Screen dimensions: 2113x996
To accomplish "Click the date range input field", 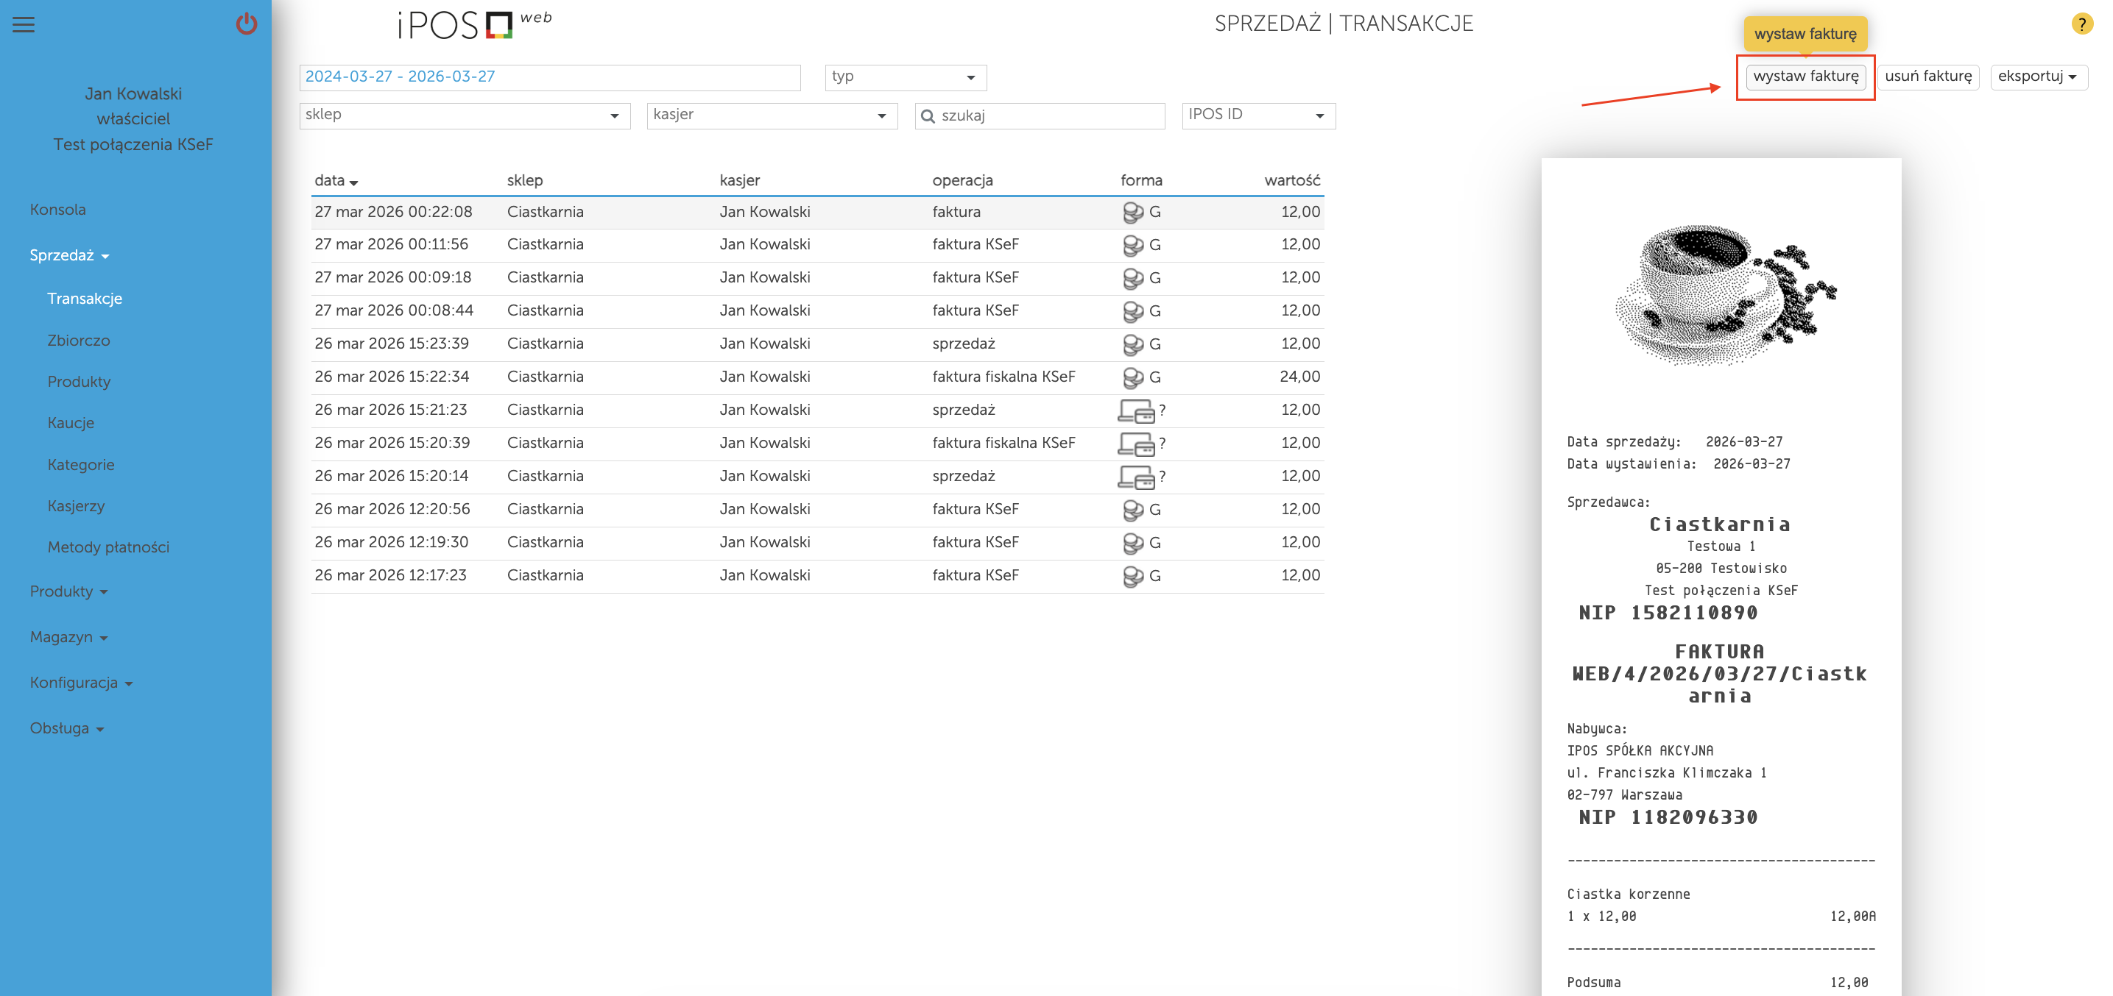I will click(548, 77).
